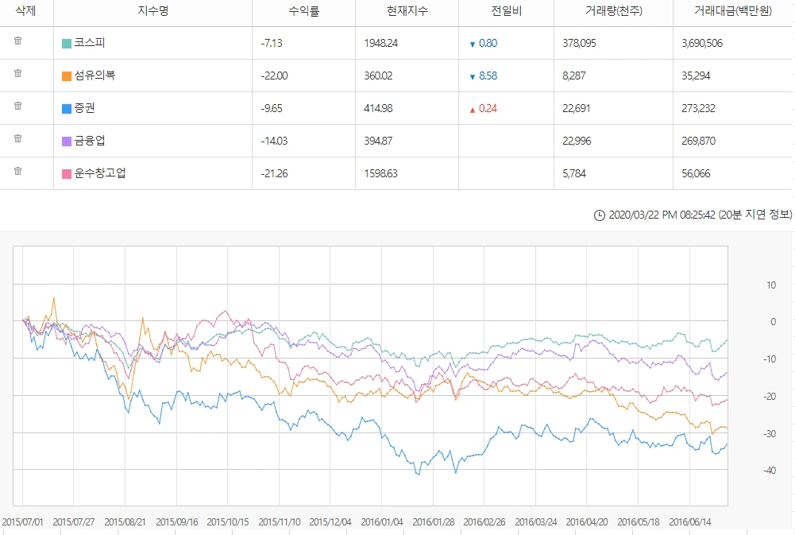This screenshot has height=535, width=795.
Task: Click the volume value 8,287
Action: pos(574,76)
